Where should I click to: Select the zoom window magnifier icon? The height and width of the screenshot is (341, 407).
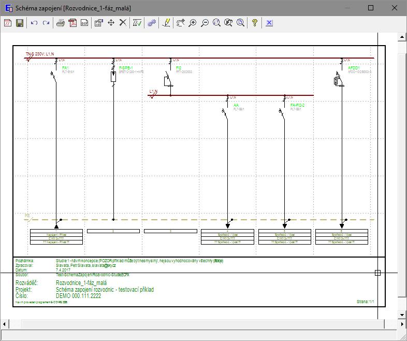[217, 23]
